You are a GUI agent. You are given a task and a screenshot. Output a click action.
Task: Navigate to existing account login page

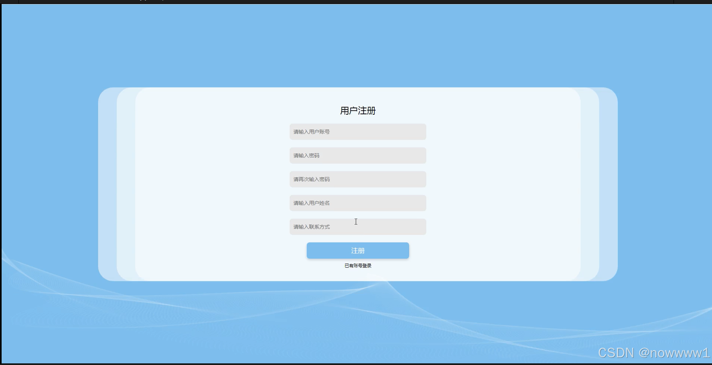(x=357, y=265)
